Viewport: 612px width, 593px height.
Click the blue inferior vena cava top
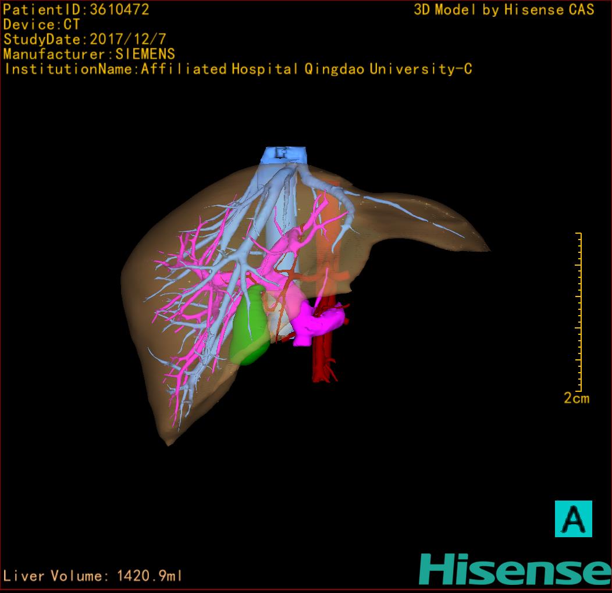pyautogui.click(x=284, y=155)
